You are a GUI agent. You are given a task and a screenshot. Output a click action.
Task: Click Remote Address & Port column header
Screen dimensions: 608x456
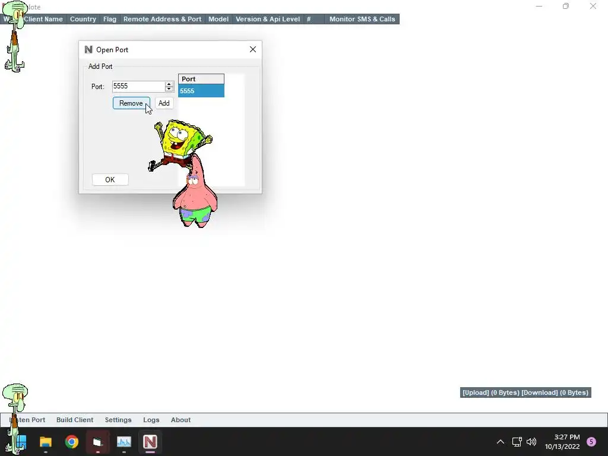(x=163, y=19)
